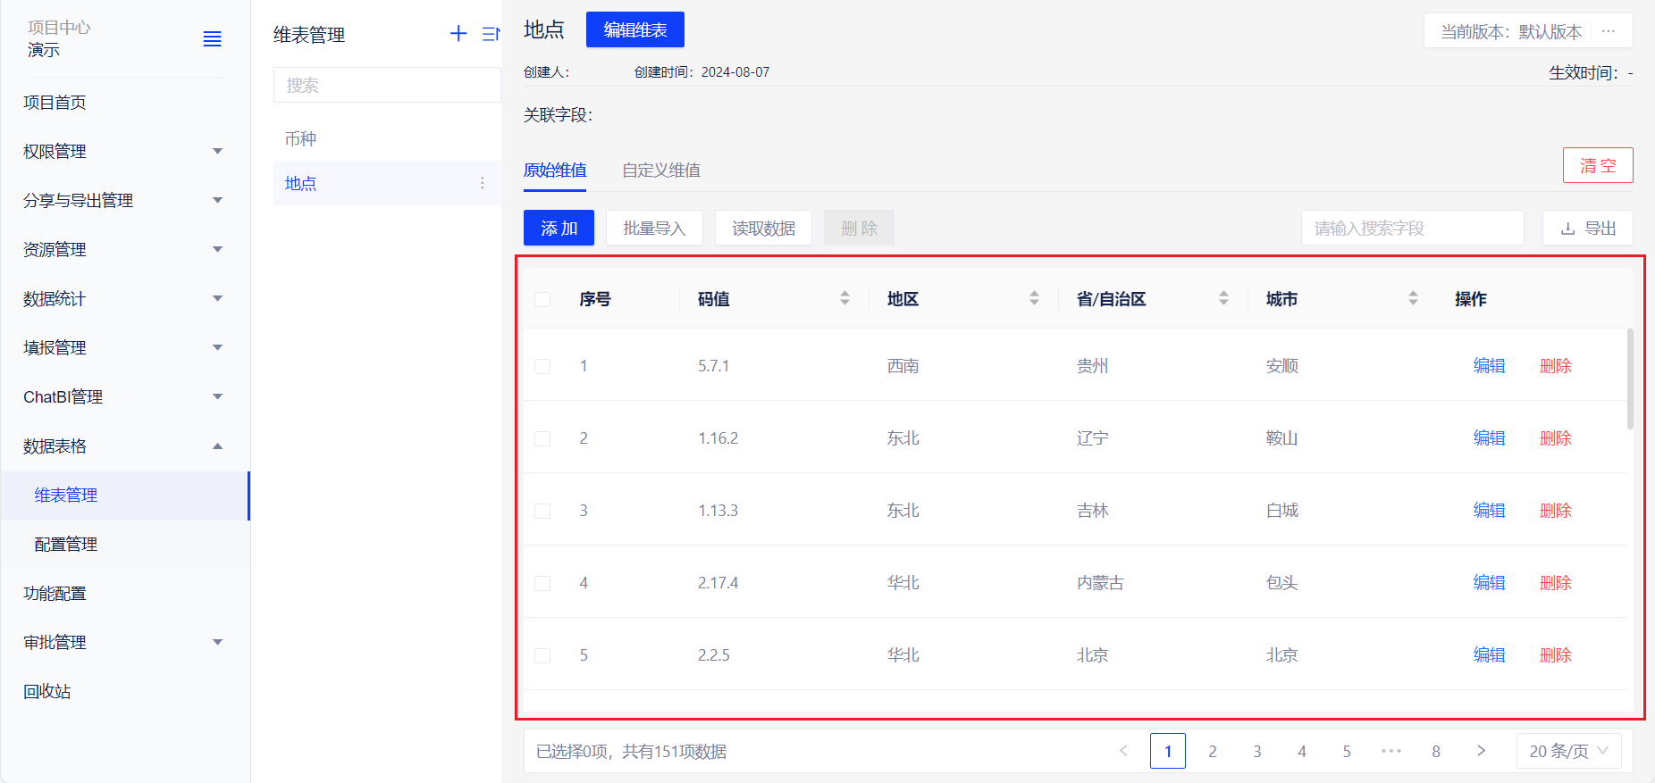Click 删除 link for the 贵州 安顺 row

1555,366
